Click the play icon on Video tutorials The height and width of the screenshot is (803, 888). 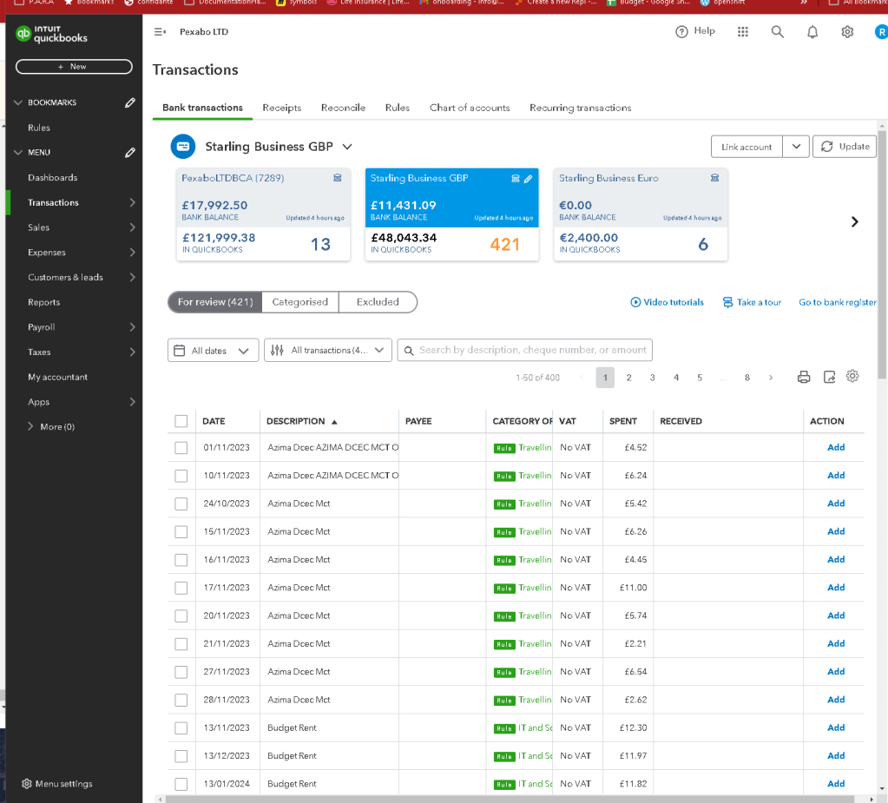click(635, 302)
